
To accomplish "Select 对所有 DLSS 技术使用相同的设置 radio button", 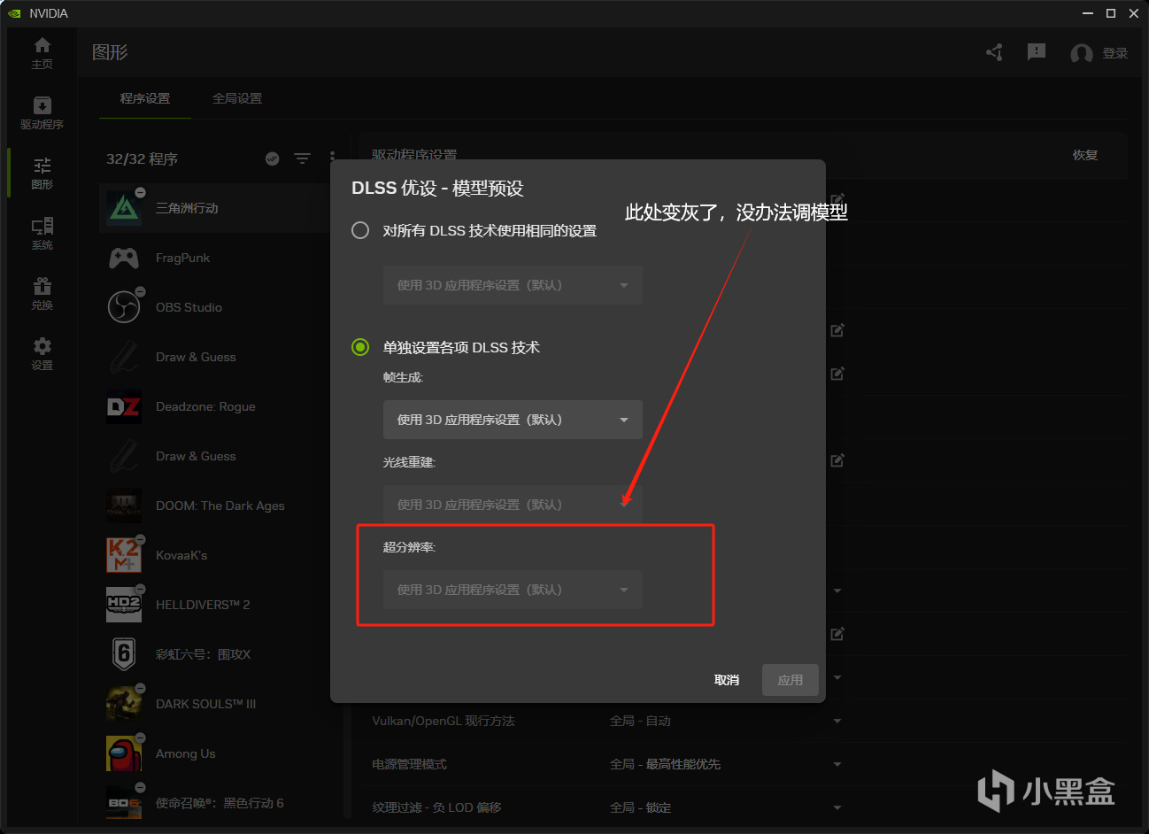I will [360, 230].
